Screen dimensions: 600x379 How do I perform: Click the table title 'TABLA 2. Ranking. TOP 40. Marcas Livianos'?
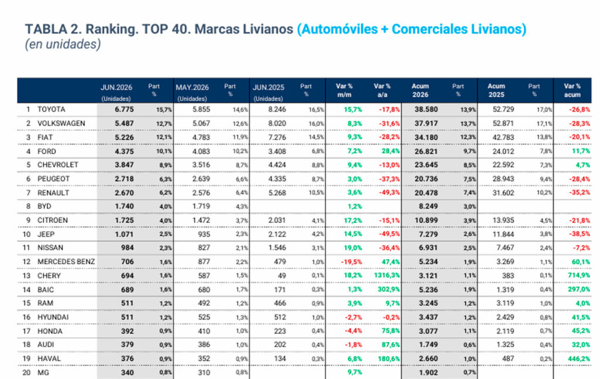tap(159, 29)
